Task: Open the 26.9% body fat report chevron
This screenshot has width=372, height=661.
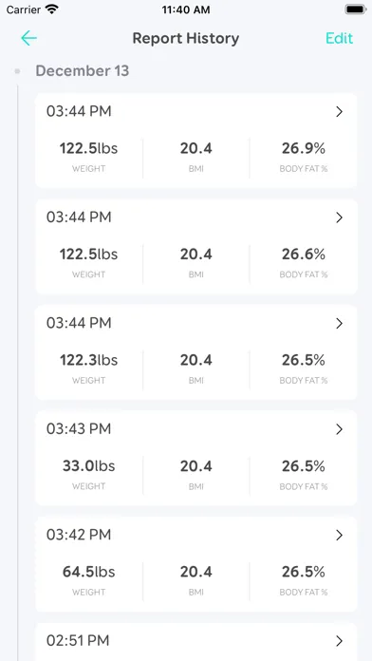Action: 339,112
